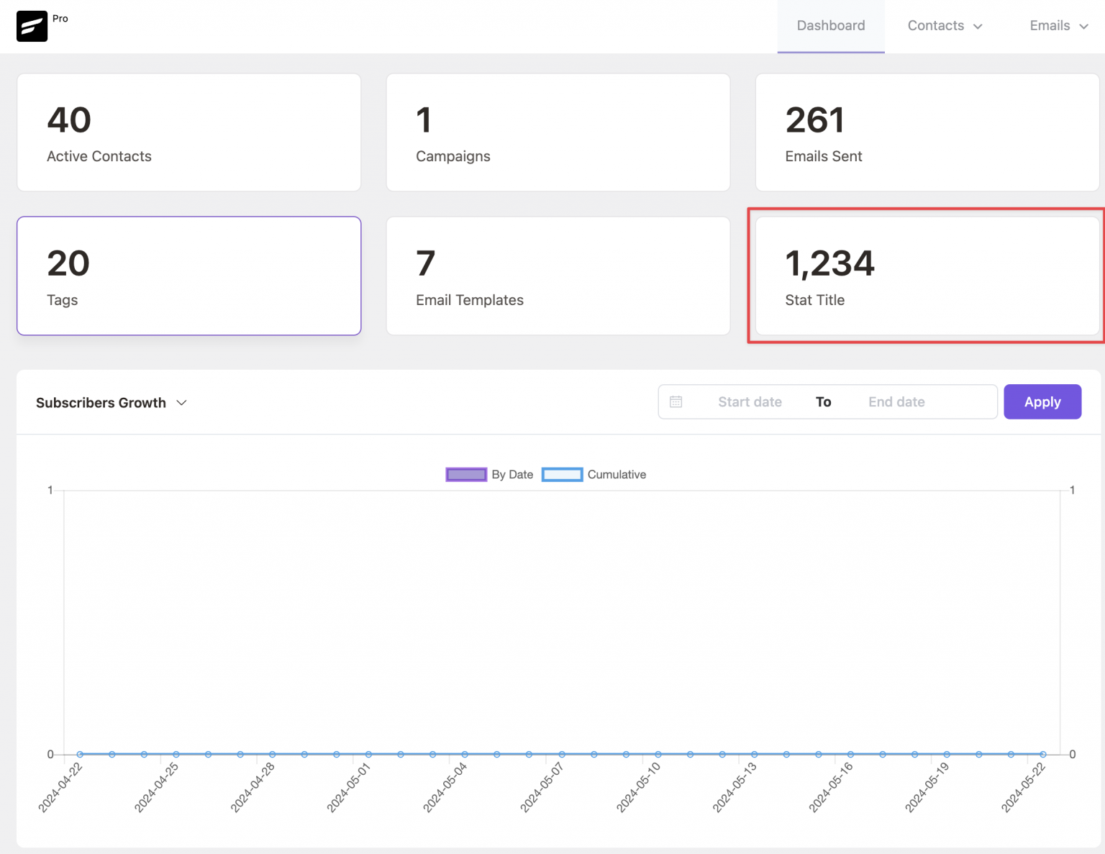Click the FluentCRM logo icon

pyautogui.click(x=32, y=26)
